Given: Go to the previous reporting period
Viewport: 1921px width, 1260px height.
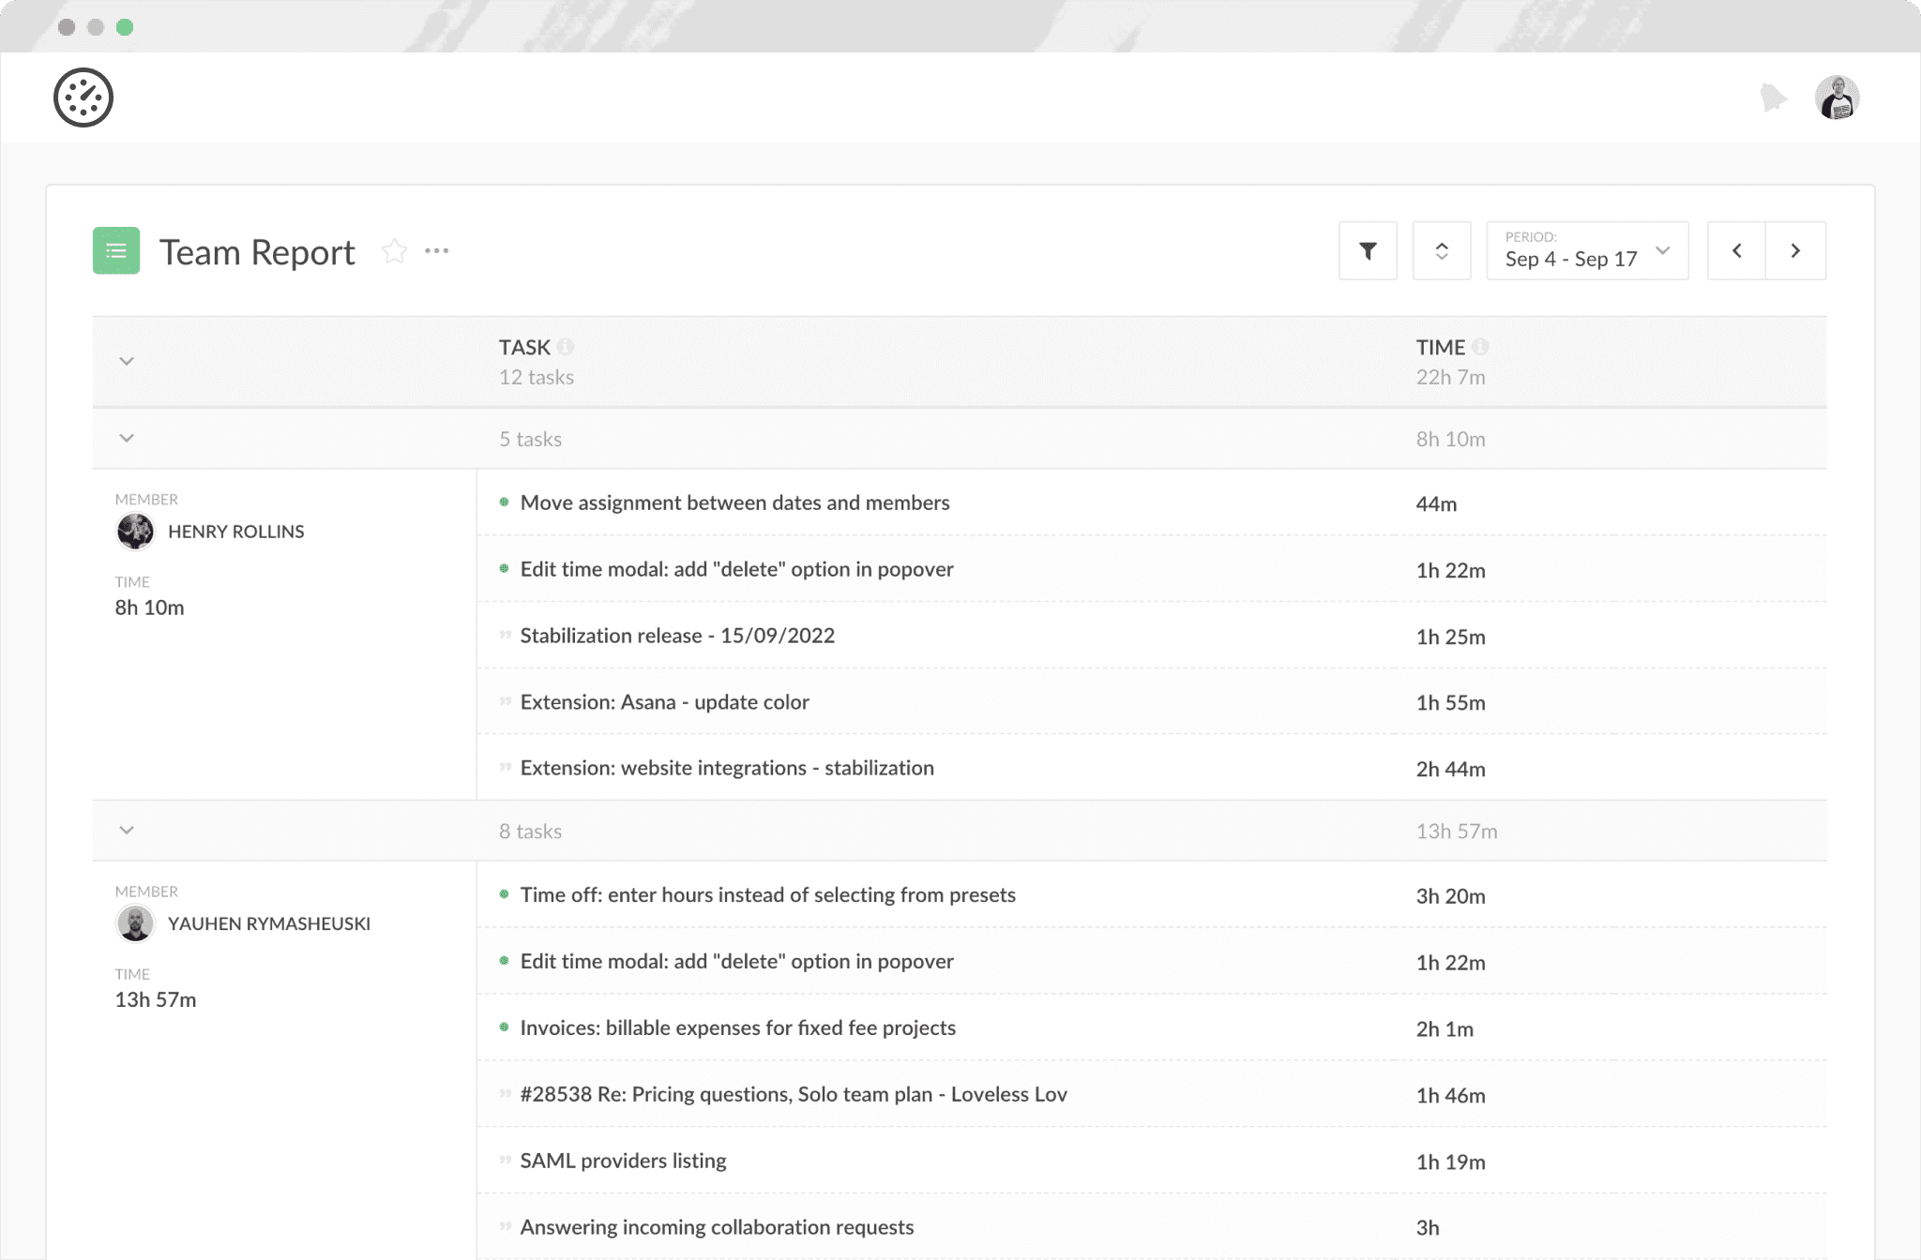Looking at the screenshot, I should click(x=1736, y=250).
